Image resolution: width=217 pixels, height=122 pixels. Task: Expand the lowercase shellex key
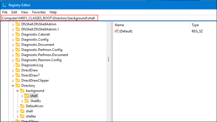(17, 117)
